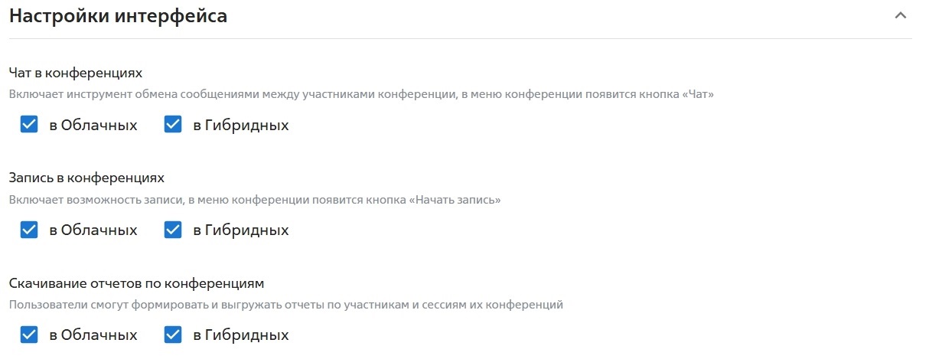Image resolution: width=929 pixels, height=356 pixels.
Task: Click the в Гибридных label text under Скачивание отчетов
Action: 241,335
